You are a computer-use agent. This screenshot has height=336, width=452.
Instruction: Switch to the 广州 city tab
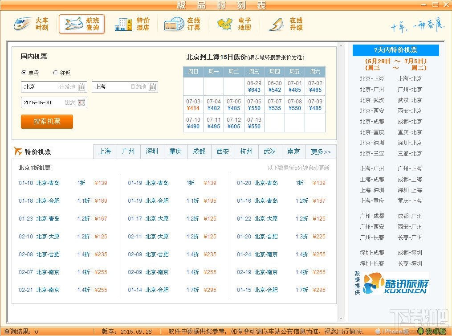click(x=128, y=152)
